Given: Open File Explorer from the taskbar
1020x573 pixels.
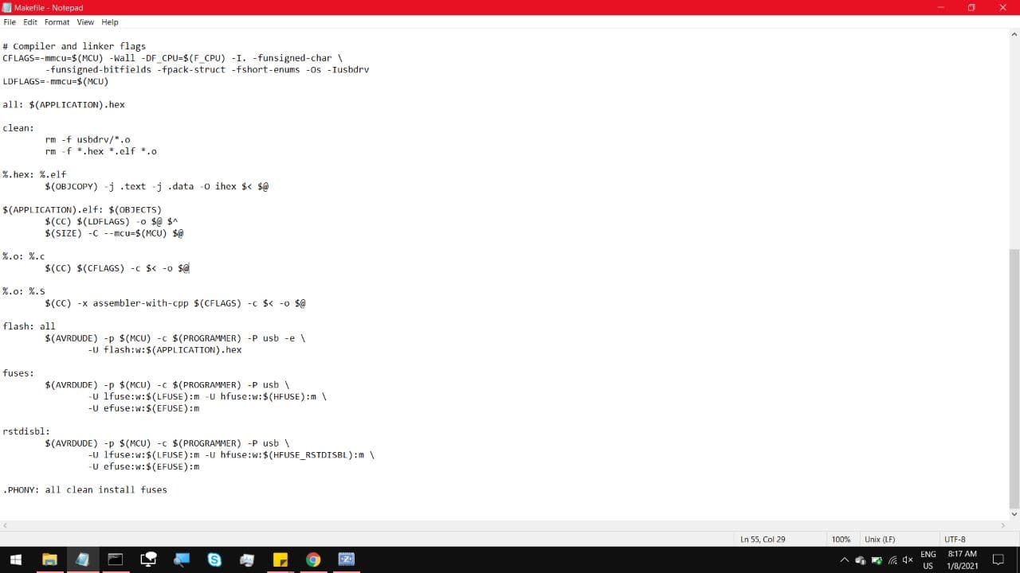Looking at the screenshot, I should tap(49, 559).
